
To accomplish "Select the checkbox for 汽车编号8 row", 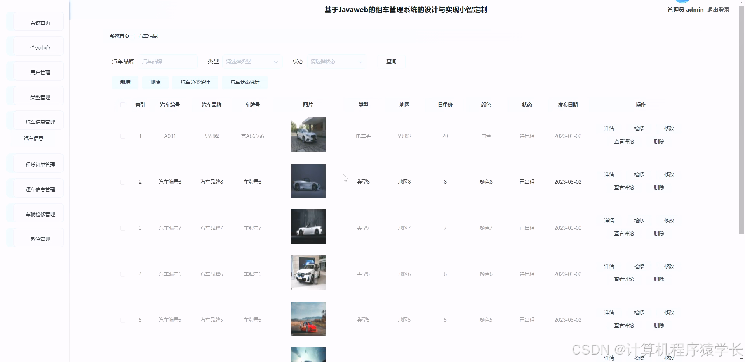I will (122, 182).
